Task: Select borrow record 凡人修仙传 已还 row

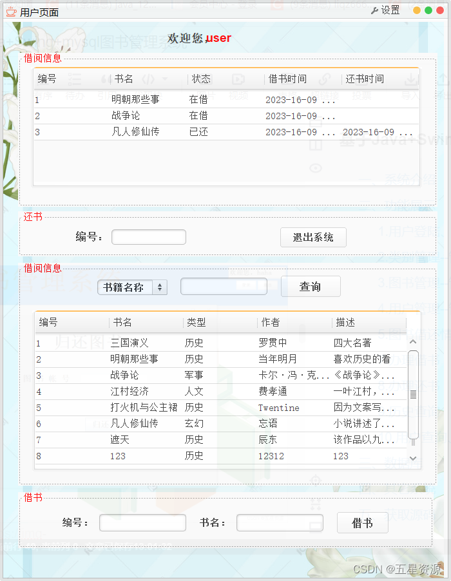Action: point(226,132)
